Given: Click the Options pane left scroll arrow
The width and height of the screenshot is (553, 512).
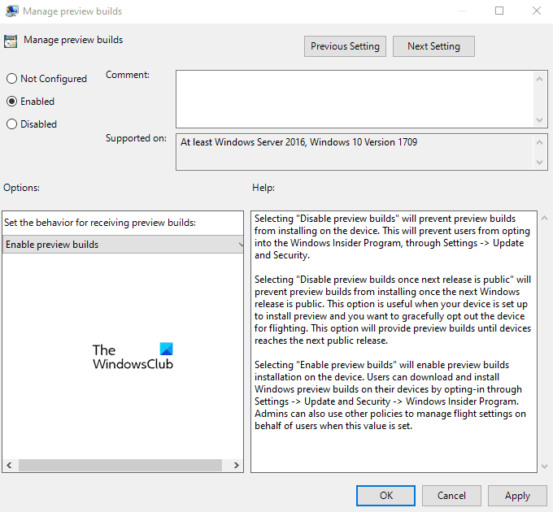Looking at the screenshot, I should pos(10,465).
